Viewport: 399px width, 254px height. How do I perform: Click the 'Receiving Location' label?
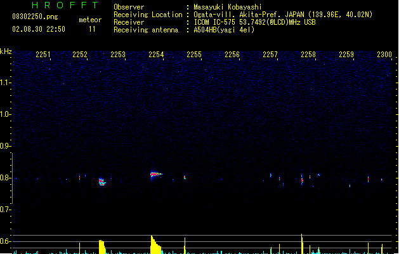coord(148,15)
